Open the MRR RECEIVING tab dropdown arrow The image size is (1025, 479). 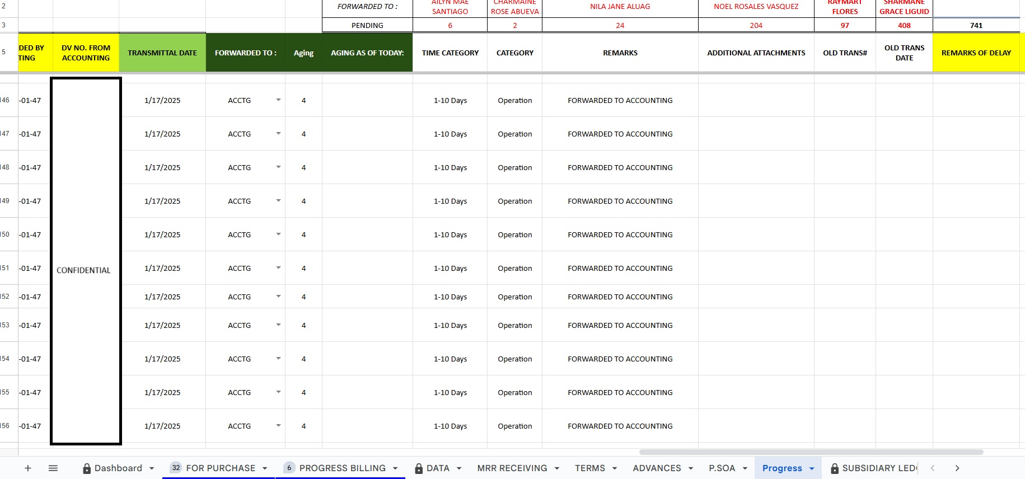coord(557,468)
